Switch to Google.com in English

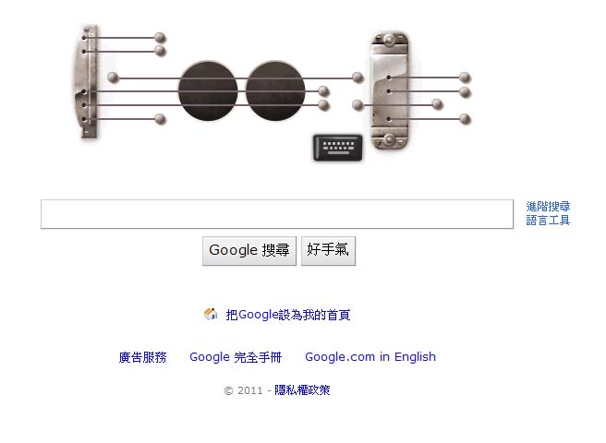click(370, 357)
